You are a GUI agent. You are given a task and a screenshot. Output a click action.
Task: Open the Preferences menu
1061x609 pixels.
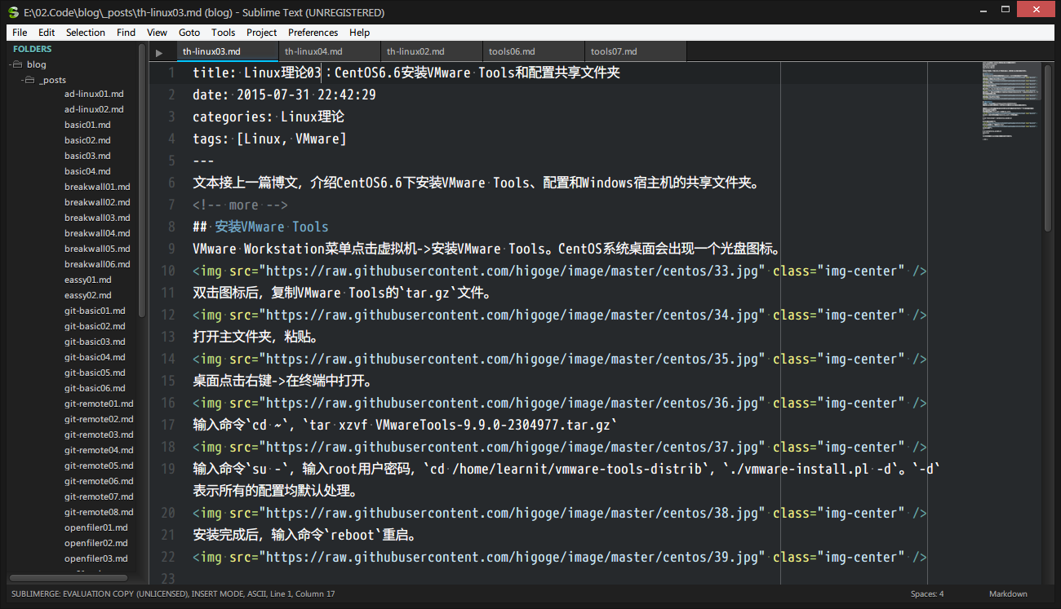click(313, 33)
